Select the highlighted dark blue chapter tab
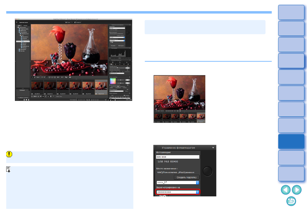 pos(291,141)
